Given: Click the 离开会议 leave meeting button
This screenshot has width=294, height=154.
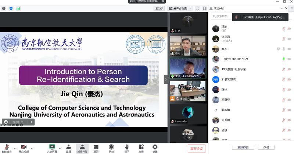Looking at the screenshot, I should (197, 149).
